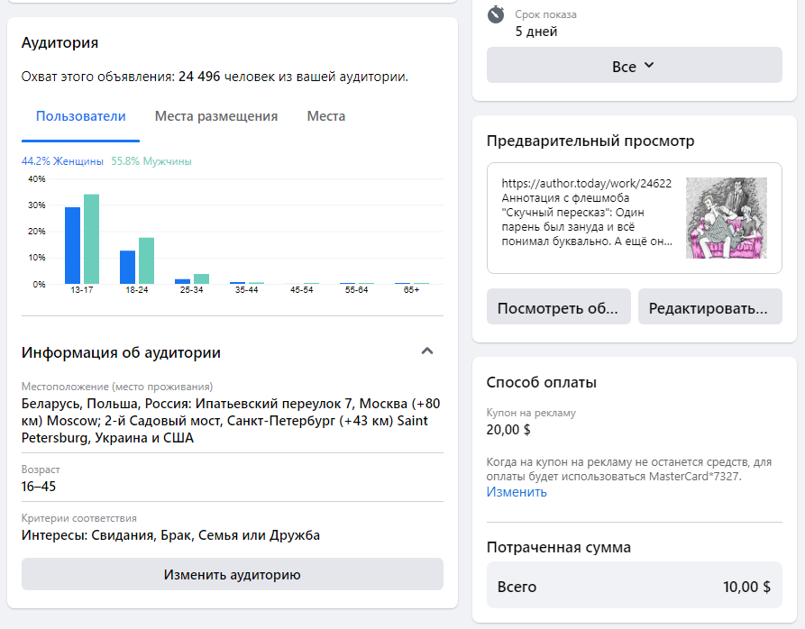Select the Места tab

coord(325,116)
